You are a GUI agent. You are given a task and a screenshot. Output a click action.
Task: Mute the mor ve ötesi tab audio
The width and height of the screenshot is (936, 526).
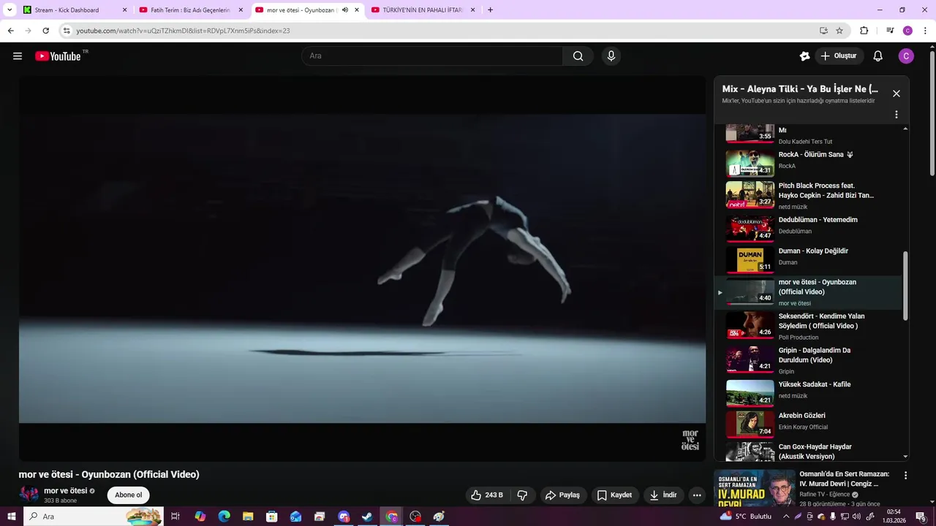point(345,10)
